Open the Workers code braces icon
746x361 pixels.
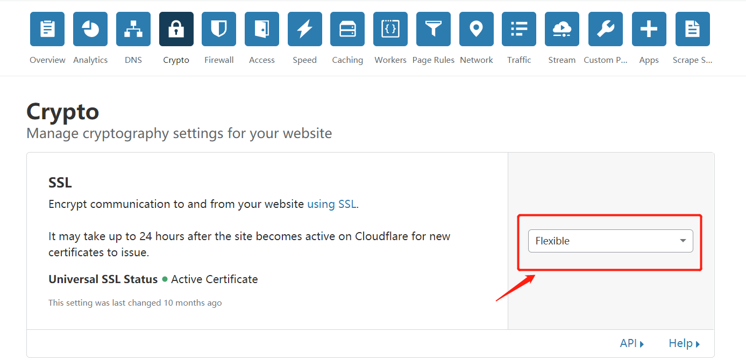tap(390, 29)
